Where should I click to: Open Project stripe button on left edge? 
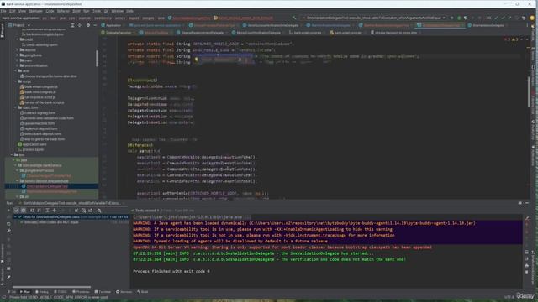pos(3,31)
